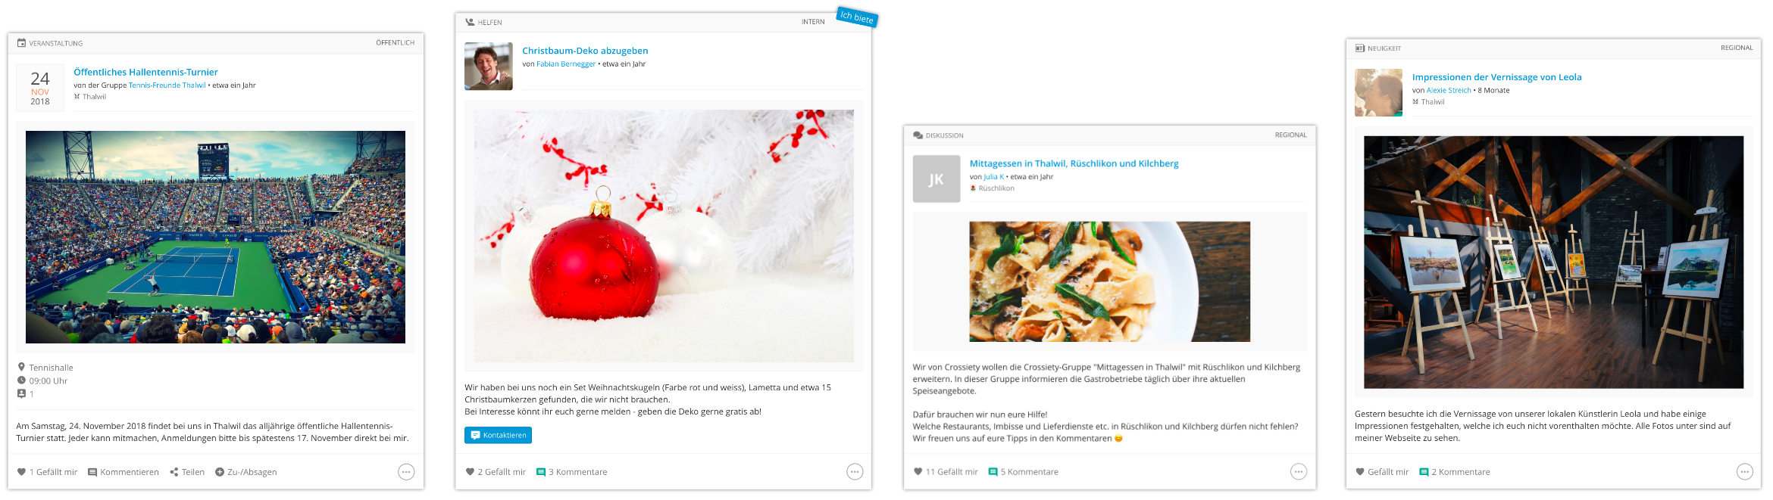The width and height of the screenshot is (1773, 500).
Task: Open Fabian Bernegger's profile link
Action: 566,64
